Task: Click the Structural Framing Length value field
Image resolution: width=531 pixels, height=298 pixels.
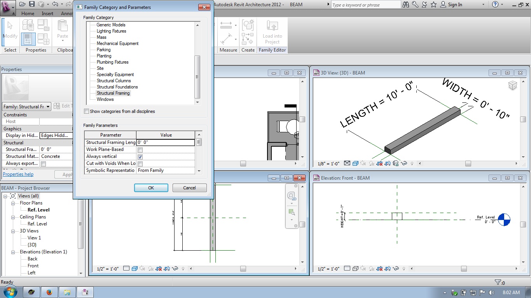Action: 166,142
